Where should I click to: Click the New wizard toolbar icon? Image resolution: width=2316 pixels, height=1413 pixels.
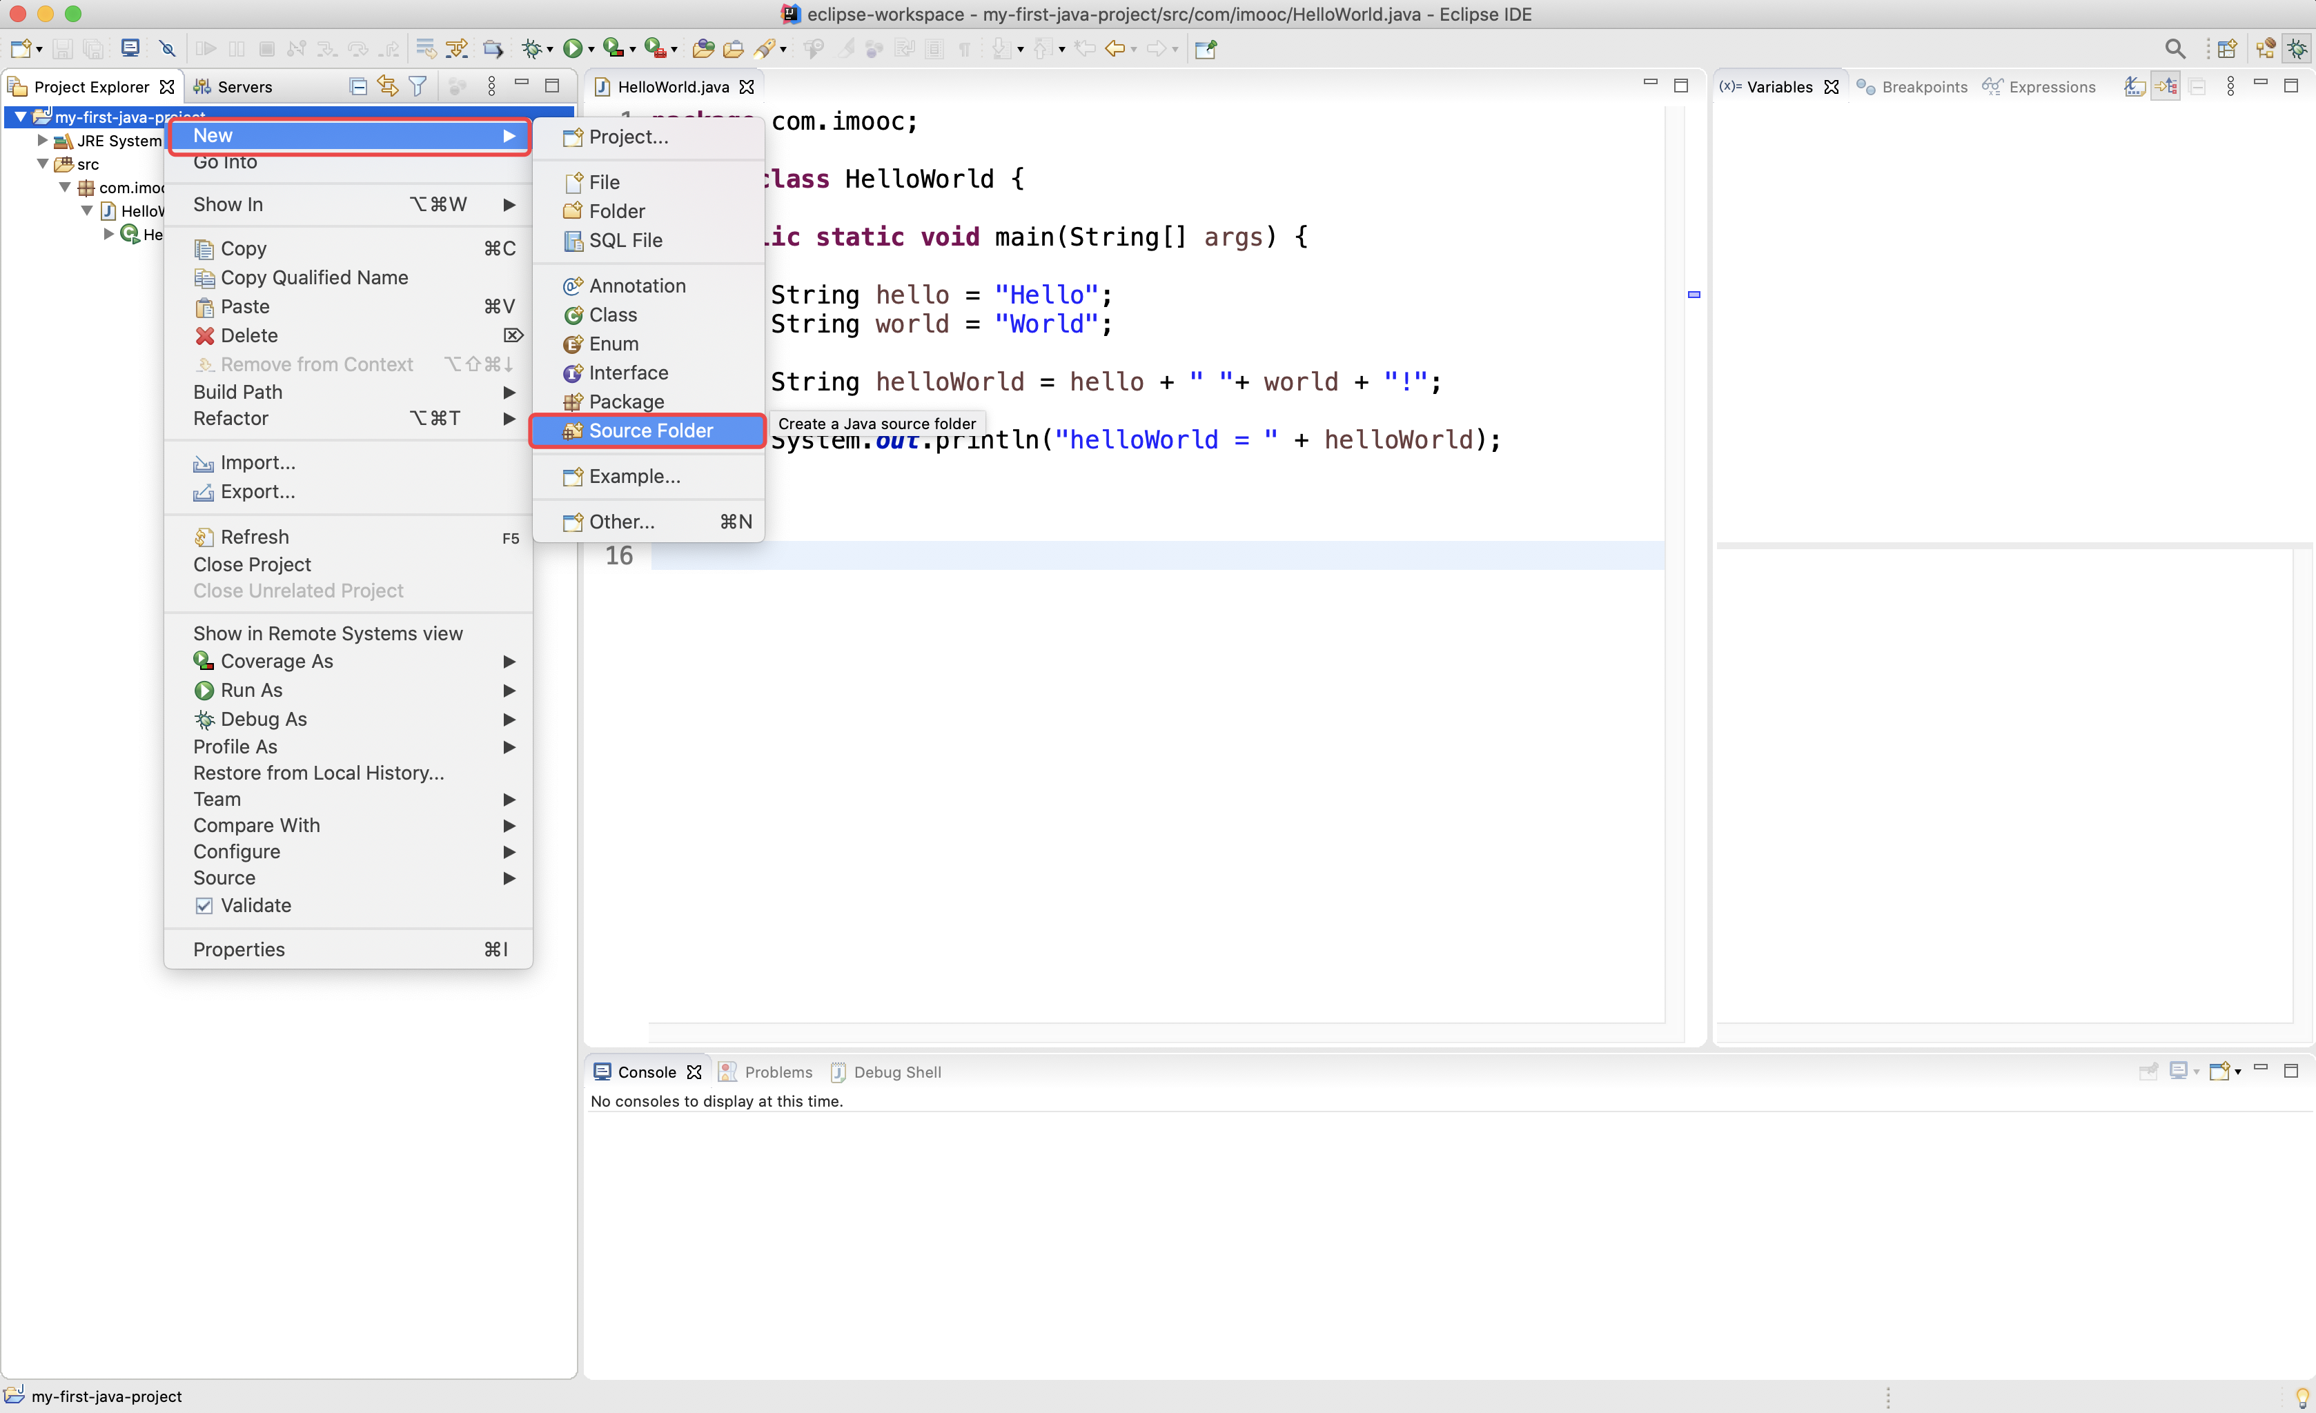coord(21,49)
